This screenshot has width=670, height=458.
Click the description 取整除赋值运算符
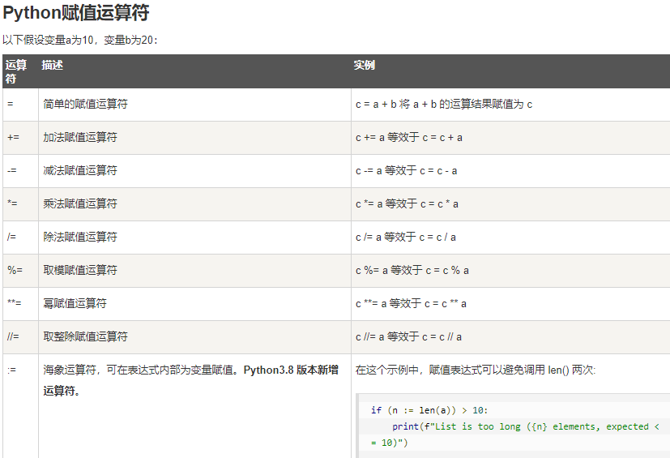tap(85, 336)
